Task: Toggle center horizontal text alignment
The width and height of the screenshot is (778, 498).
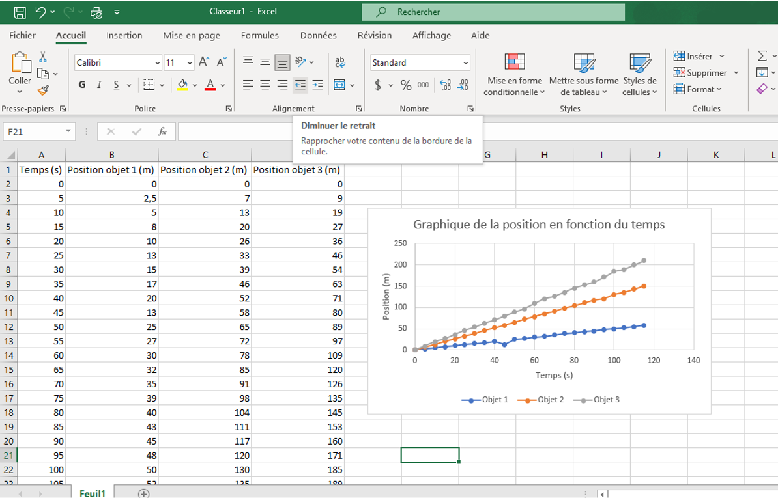Action: click(265, 85)
